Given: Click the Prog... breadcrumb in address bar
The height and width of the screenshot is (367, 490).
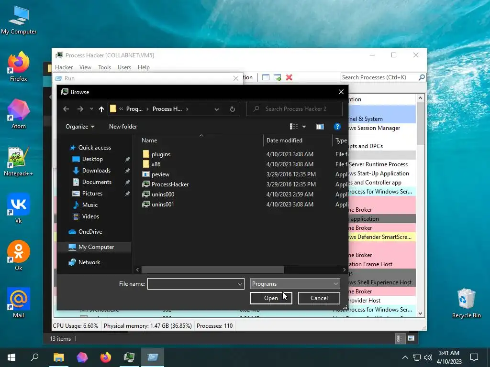Looking at the screenshot, I should point(134,109).
